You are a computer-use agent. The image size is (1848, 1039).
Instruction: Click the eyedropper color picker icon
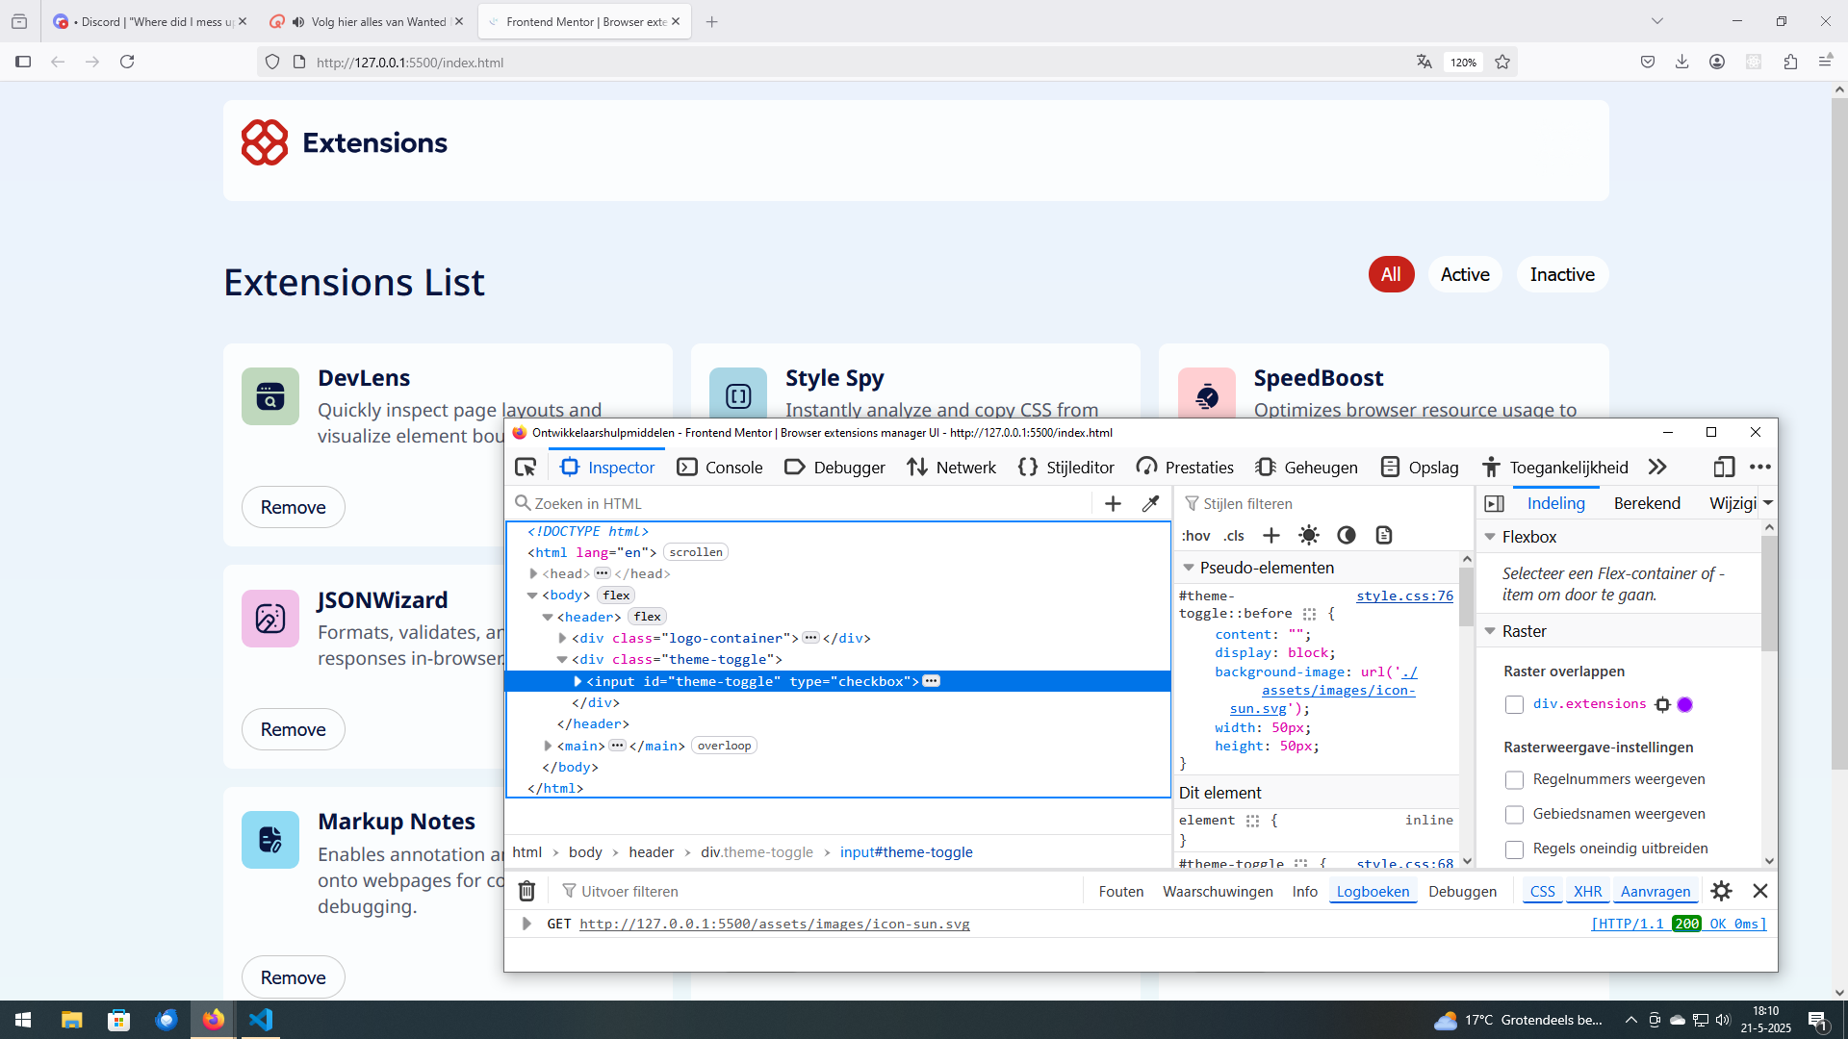1150,503
